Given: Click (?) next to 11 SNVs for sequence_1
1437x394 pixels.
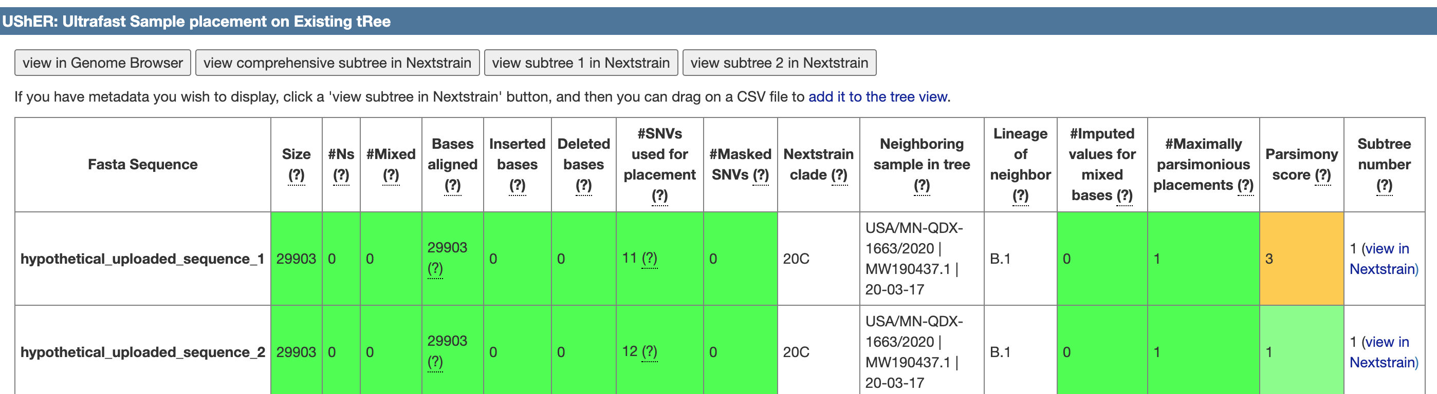Looking at the screenshot, I should click(649, 258).
